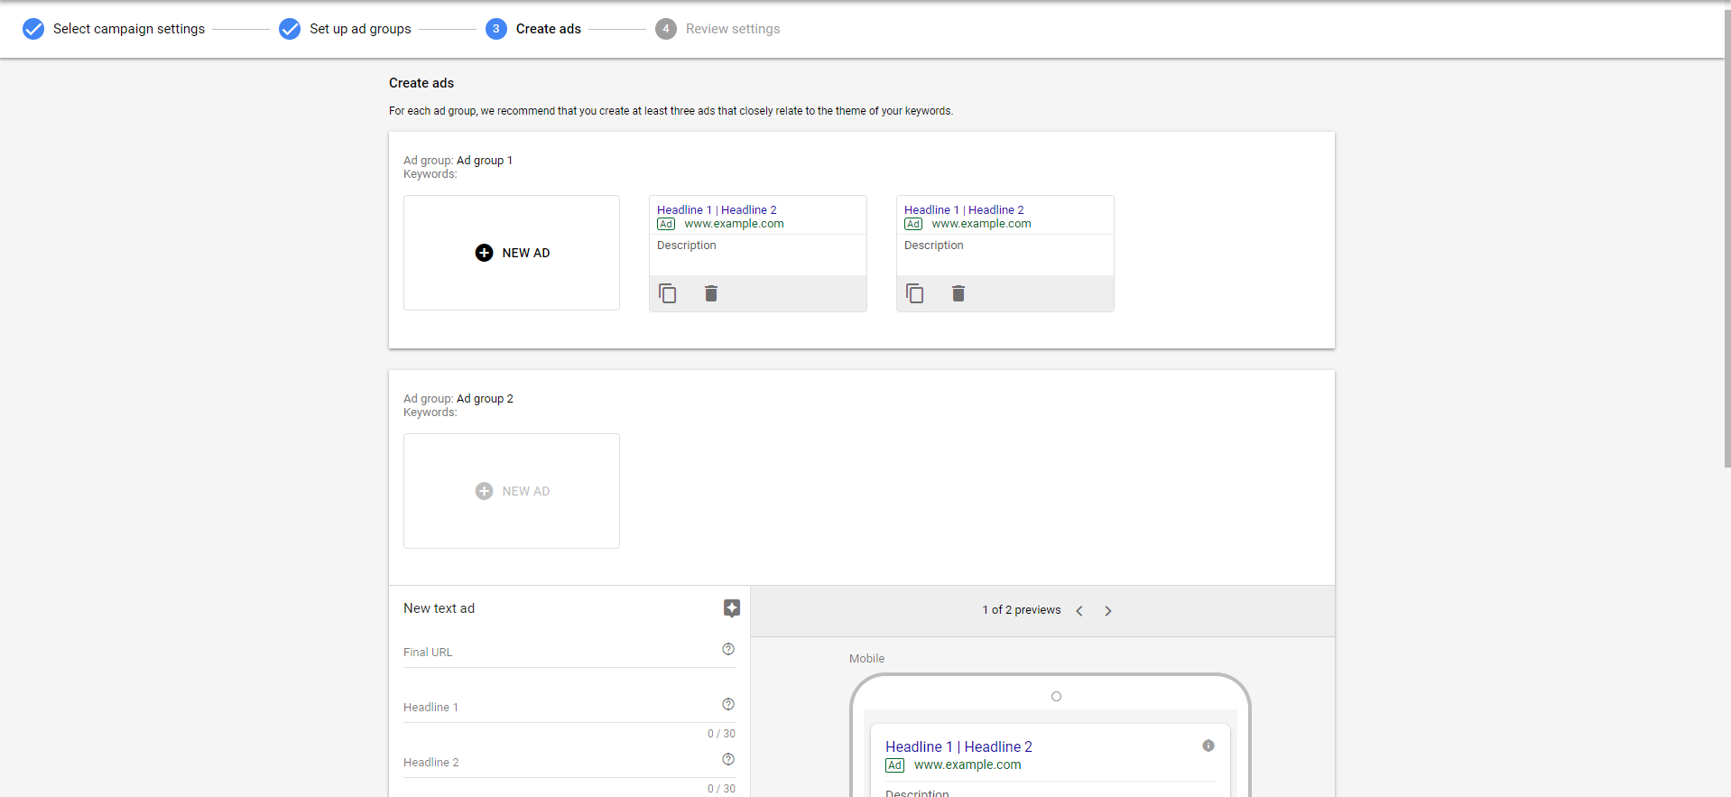The height and width of the screenshot is (797, 1731).
Task: Click the 'Mobile' preview label
Action: pyautogui.click(x=866, y=659)
